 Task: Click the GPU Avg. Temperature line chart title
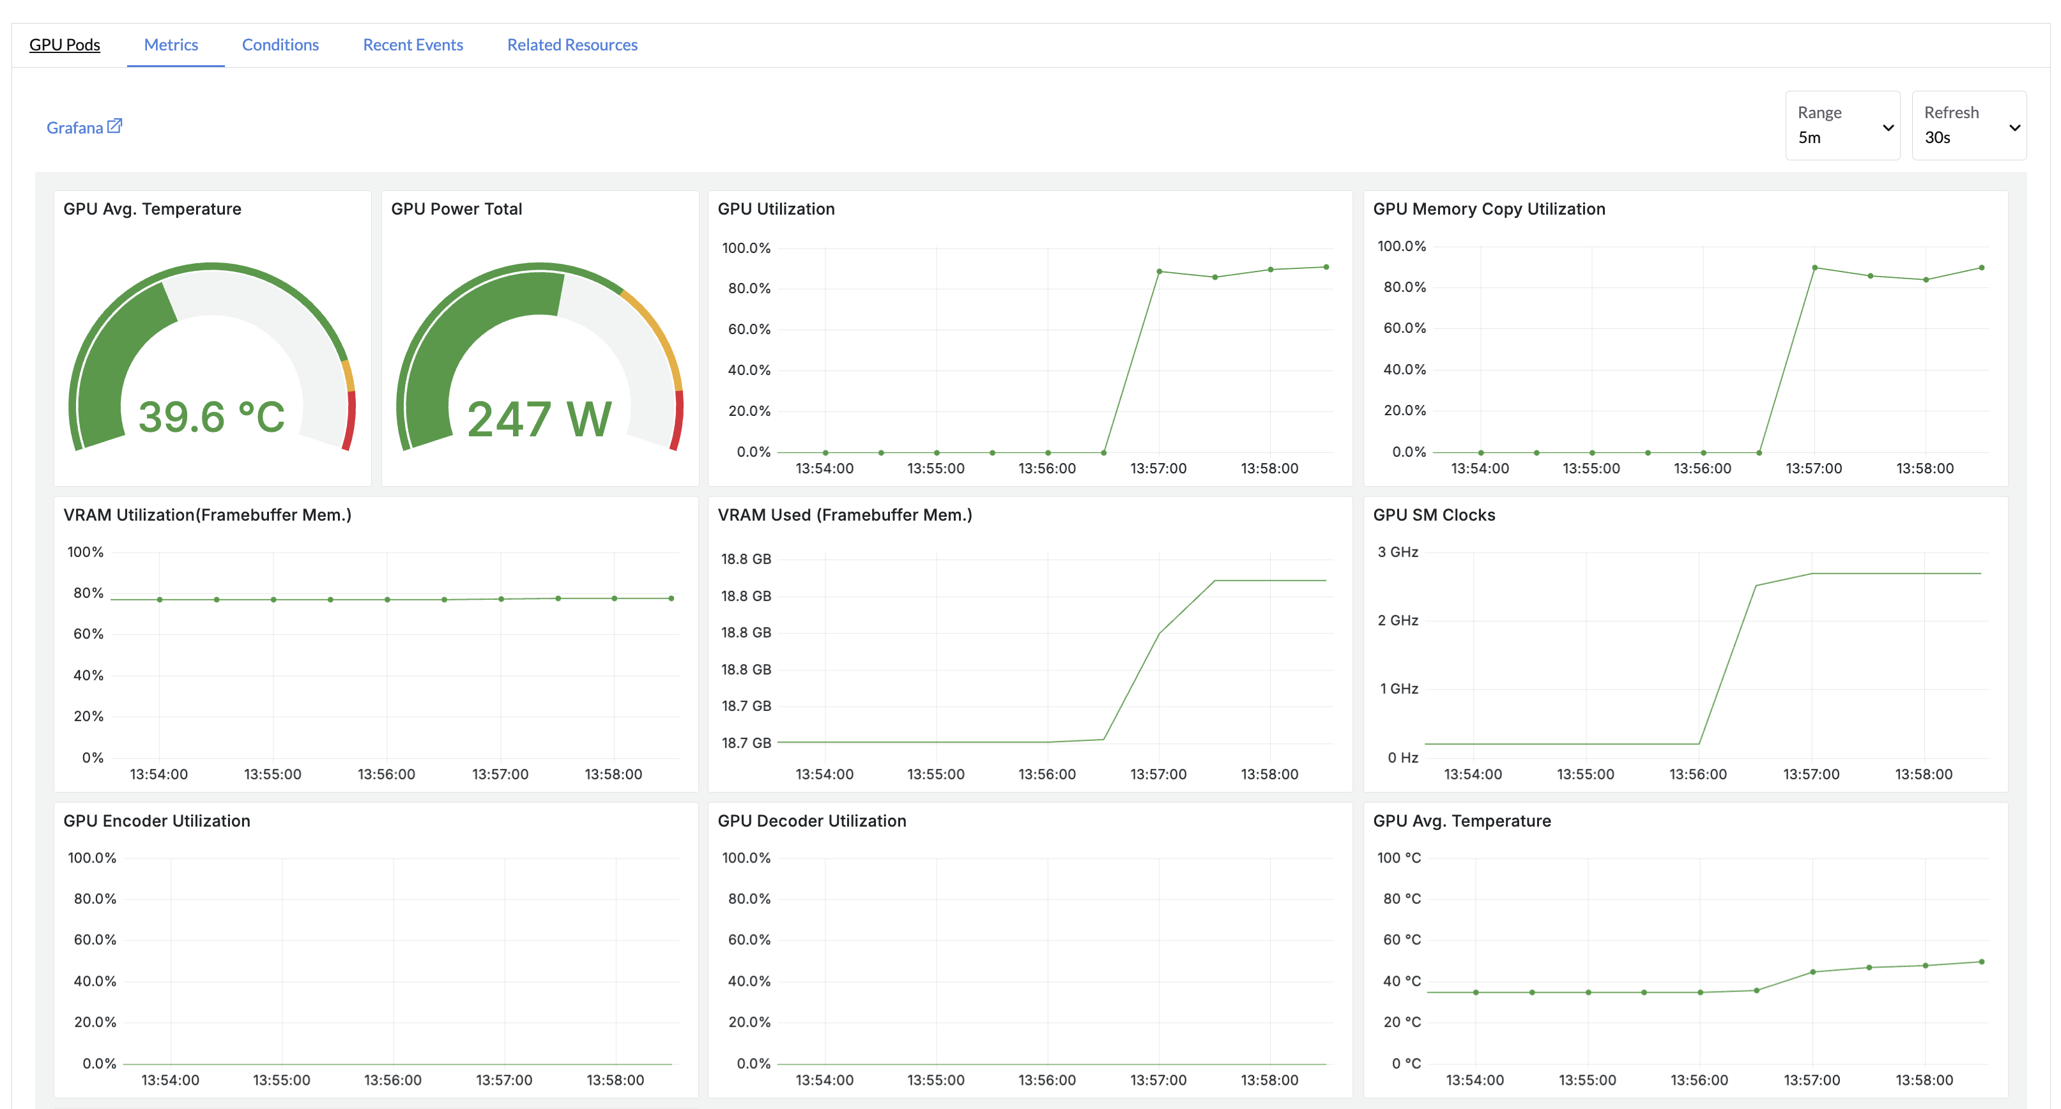(1462, 821)
